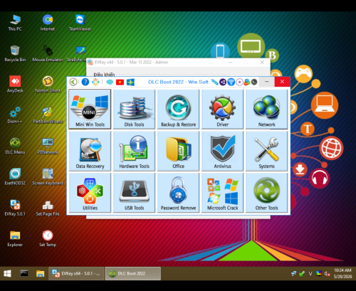The image size is (356, 291).
Task: Click the colorful display tray icon
Action: pos(319,274)
